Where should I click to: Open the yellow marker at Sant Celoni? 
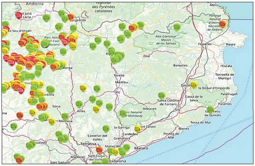click(x=138, y=129)
